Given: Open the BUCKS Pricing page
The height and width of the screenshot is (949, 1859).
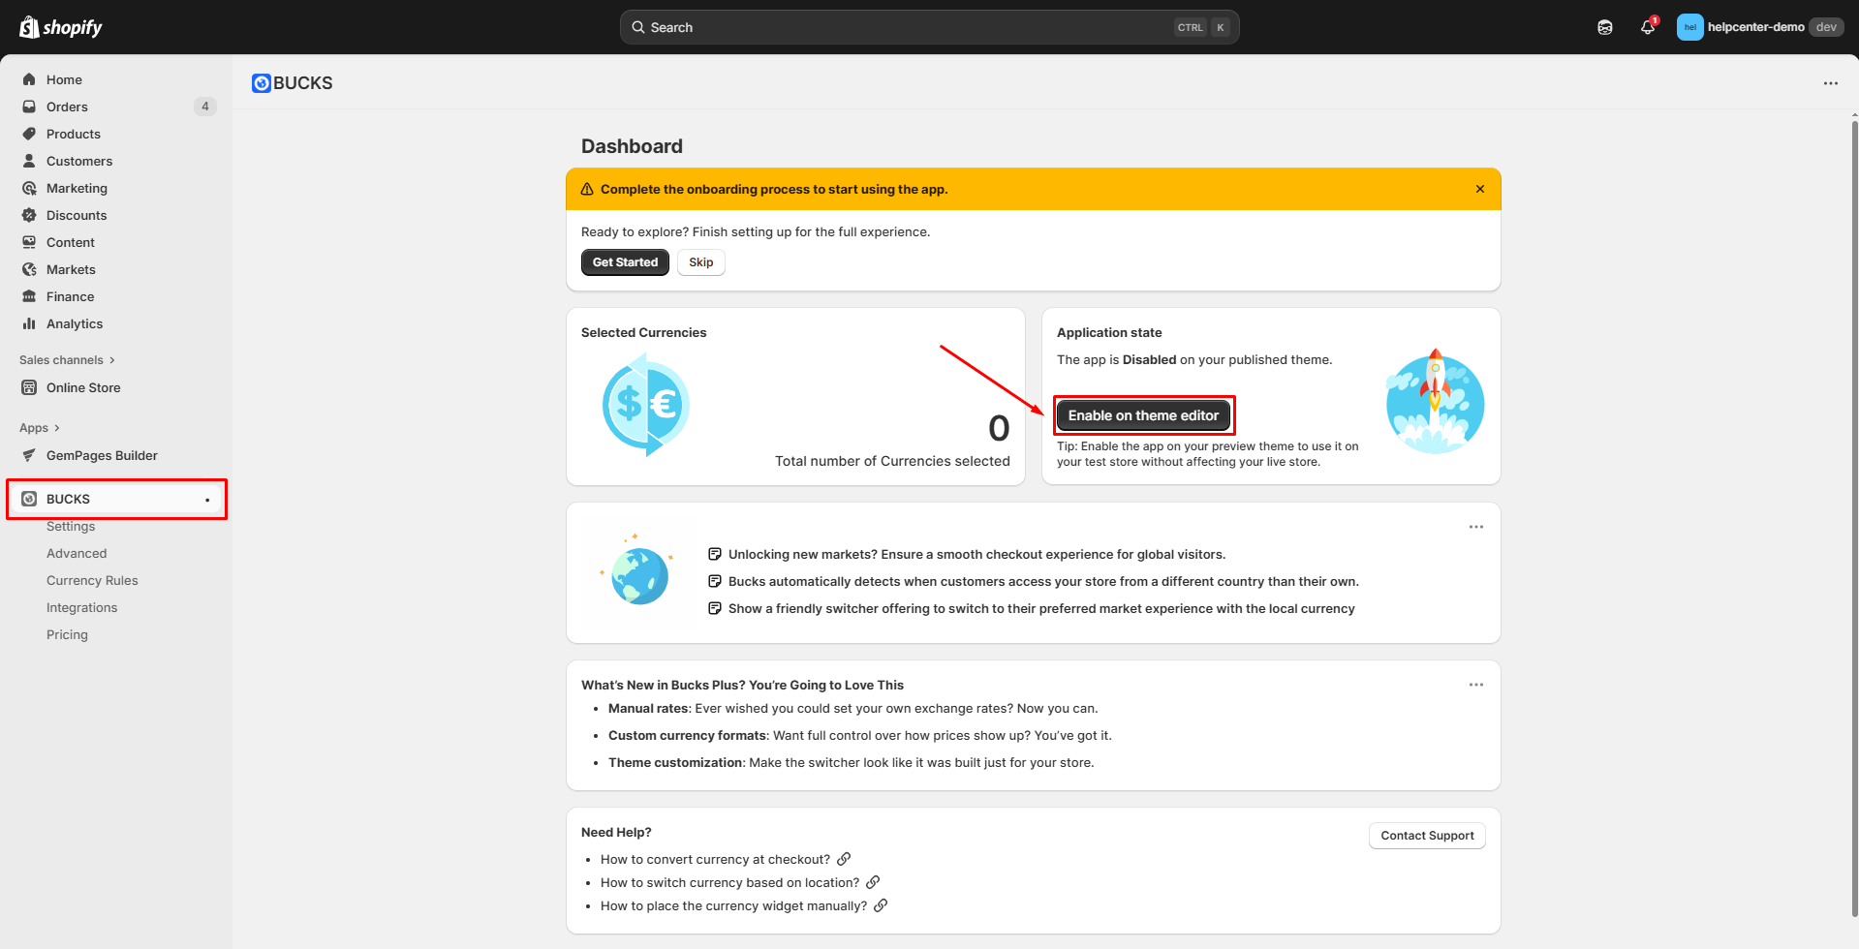Looking at the screenshot, I should point(67,634).
